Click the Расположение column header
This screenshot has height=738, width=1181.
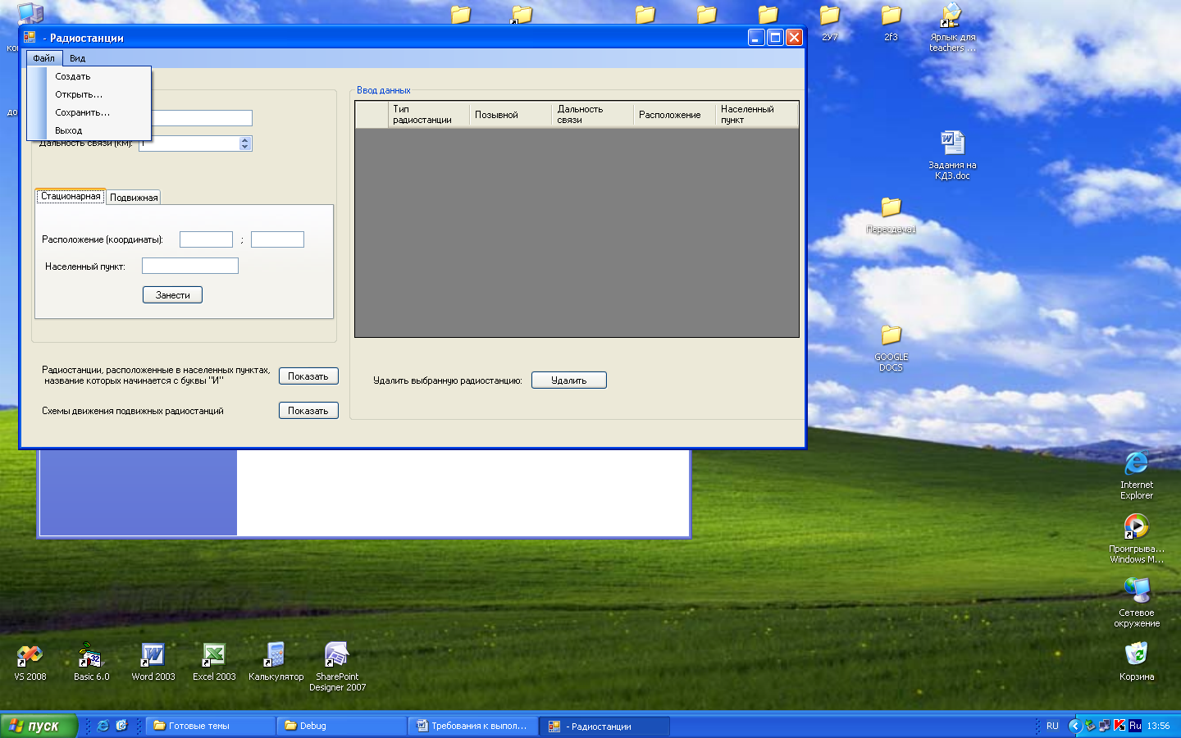tap(674, 115)
